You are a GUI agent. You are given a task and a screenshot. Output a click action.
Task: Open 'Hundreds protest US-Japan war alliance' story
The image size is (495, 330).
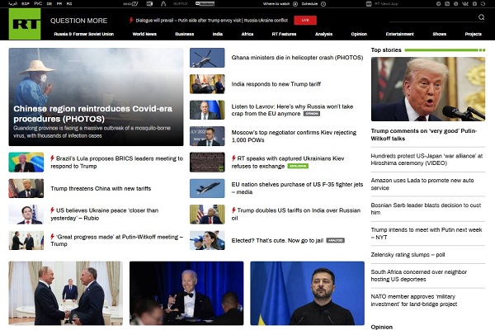coord(427,159)
